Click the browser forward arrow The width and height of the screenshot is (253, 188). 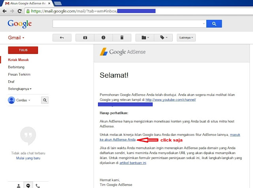[12, 11]
